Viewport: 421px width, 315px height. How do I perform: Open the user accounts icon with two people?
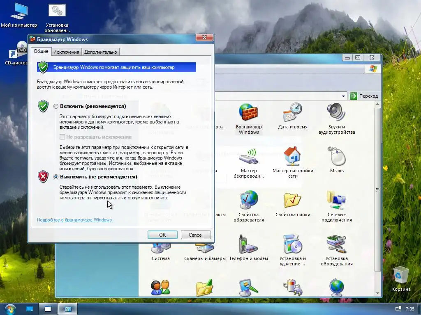click(x=161, y=288)
